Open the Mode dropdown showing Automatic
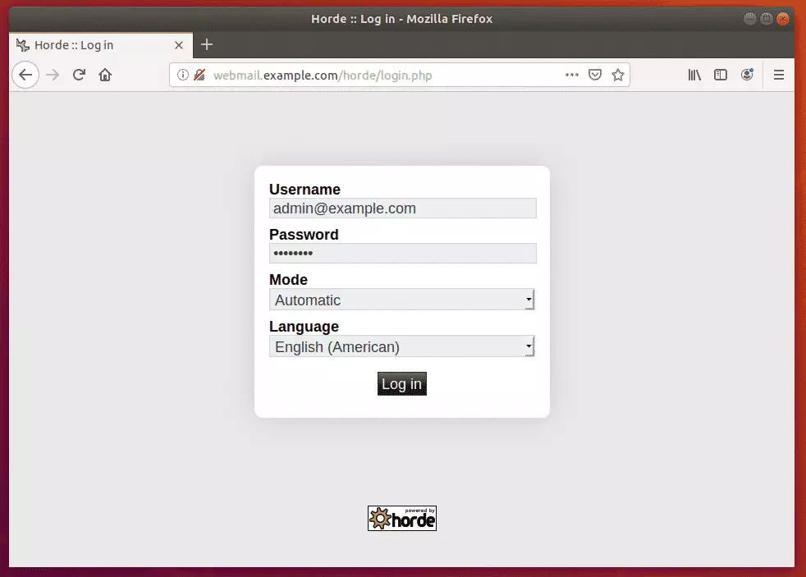Image resolution: width=806 pixels, height=577 pixels. click(x=402, y=300)
